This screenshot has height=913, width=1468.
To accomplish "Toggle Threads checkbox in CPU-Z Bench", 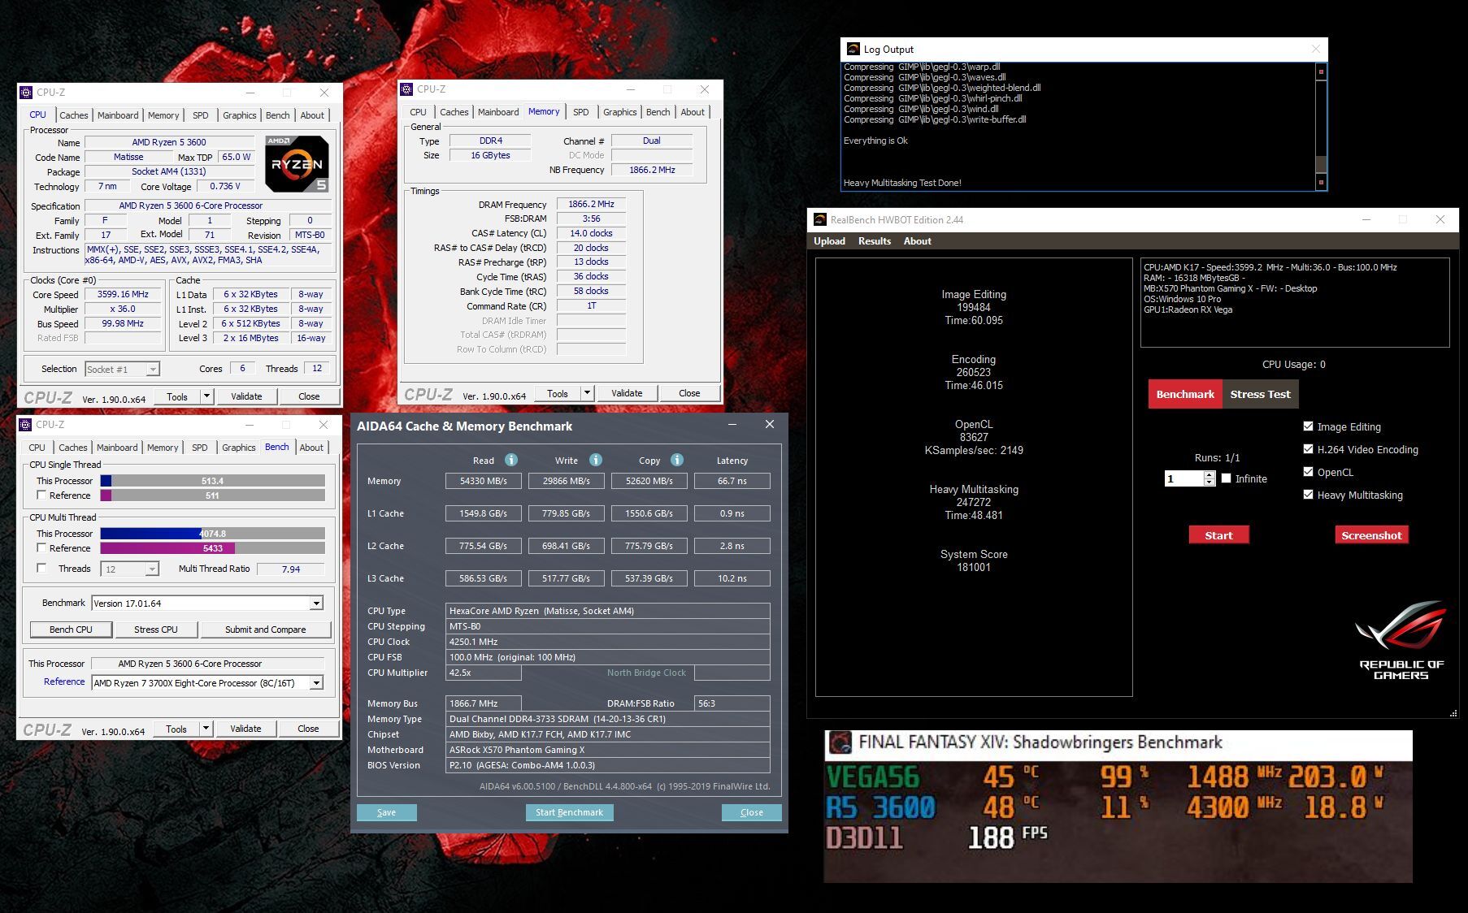I will pyautogui.click(x=41, y=569).
